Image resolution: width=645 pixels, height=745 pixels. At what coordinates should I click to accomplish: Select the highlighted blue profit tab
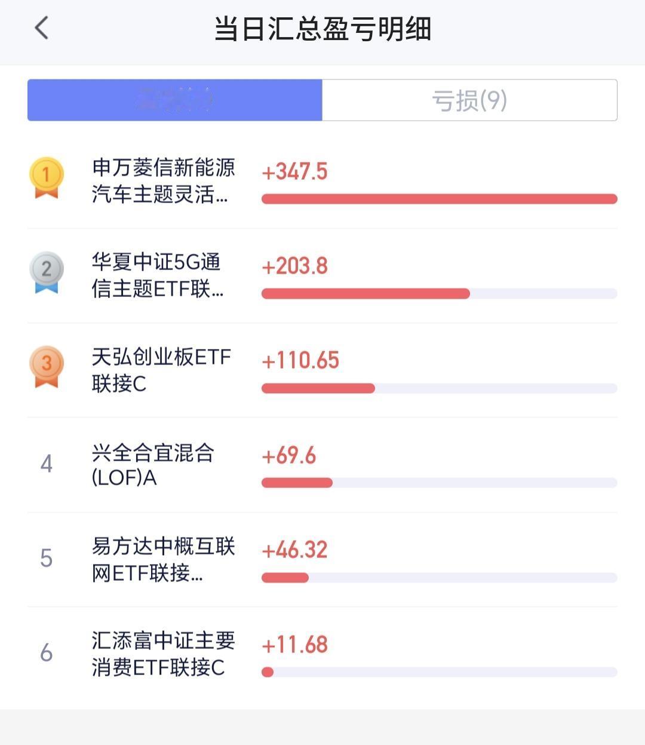coord(174,100)
